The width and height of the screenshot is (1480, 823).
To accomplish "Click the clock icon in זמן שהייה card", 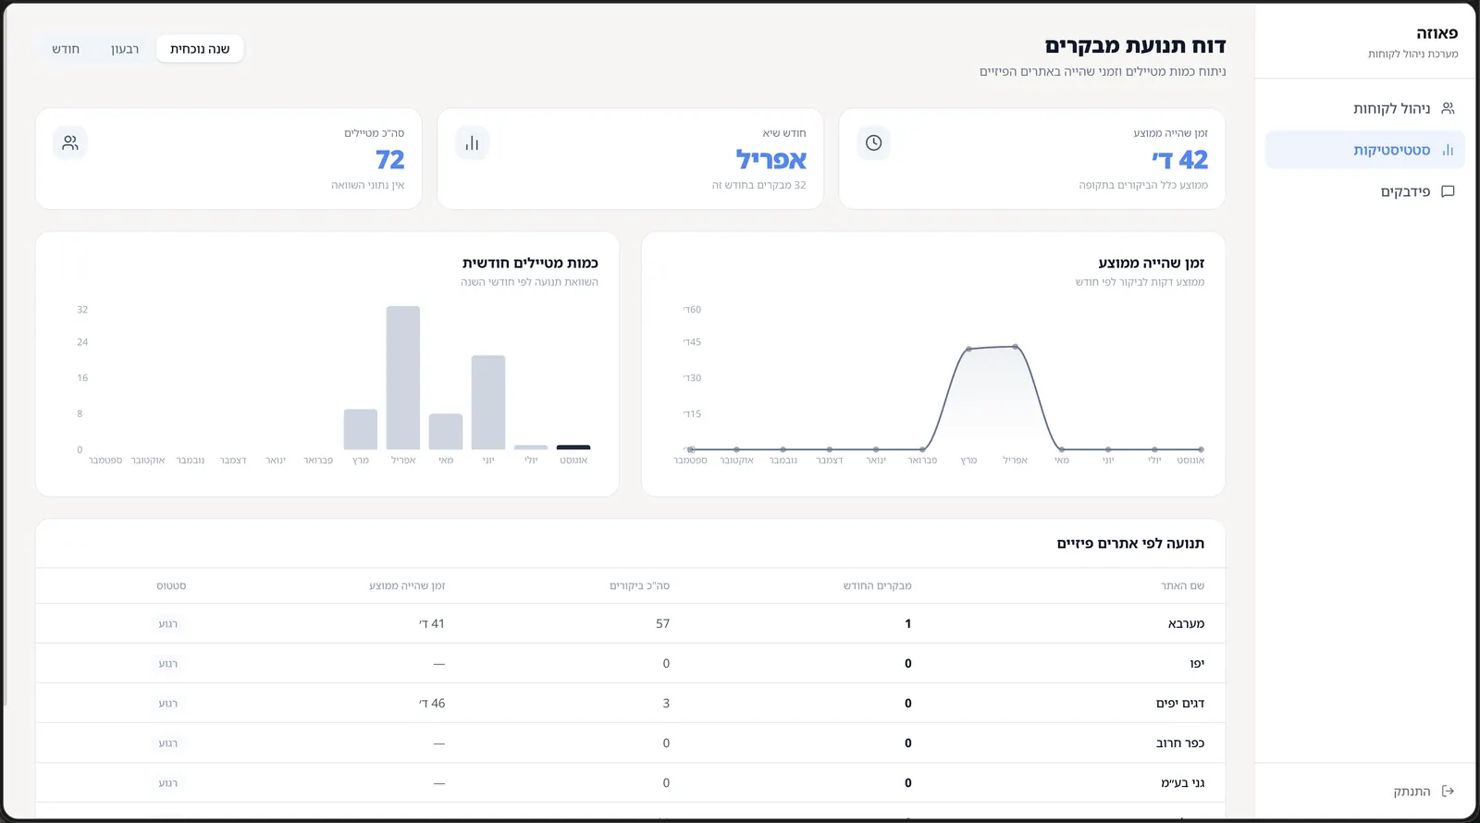I will click(x=873, y=142).
